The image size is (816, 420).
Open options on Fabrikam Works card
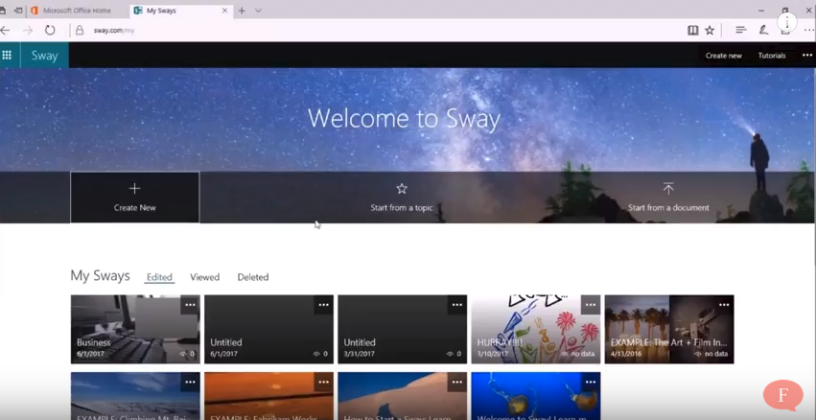point(324,382)
